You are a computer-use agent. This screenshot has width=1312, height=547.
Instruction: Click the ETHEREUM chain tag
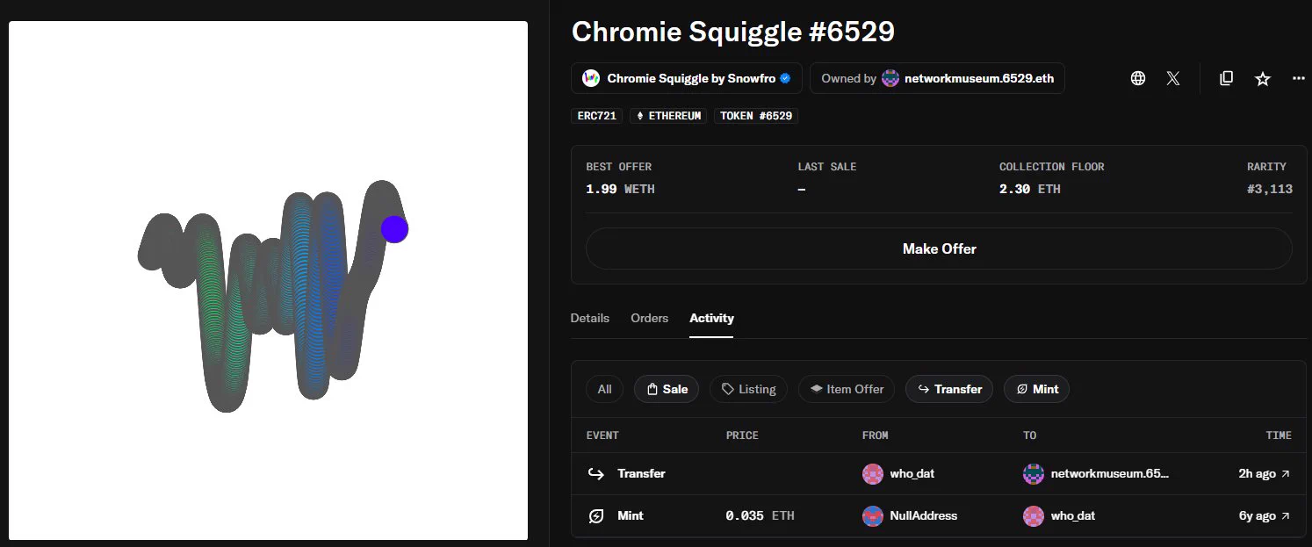click(x=668, y=116)
